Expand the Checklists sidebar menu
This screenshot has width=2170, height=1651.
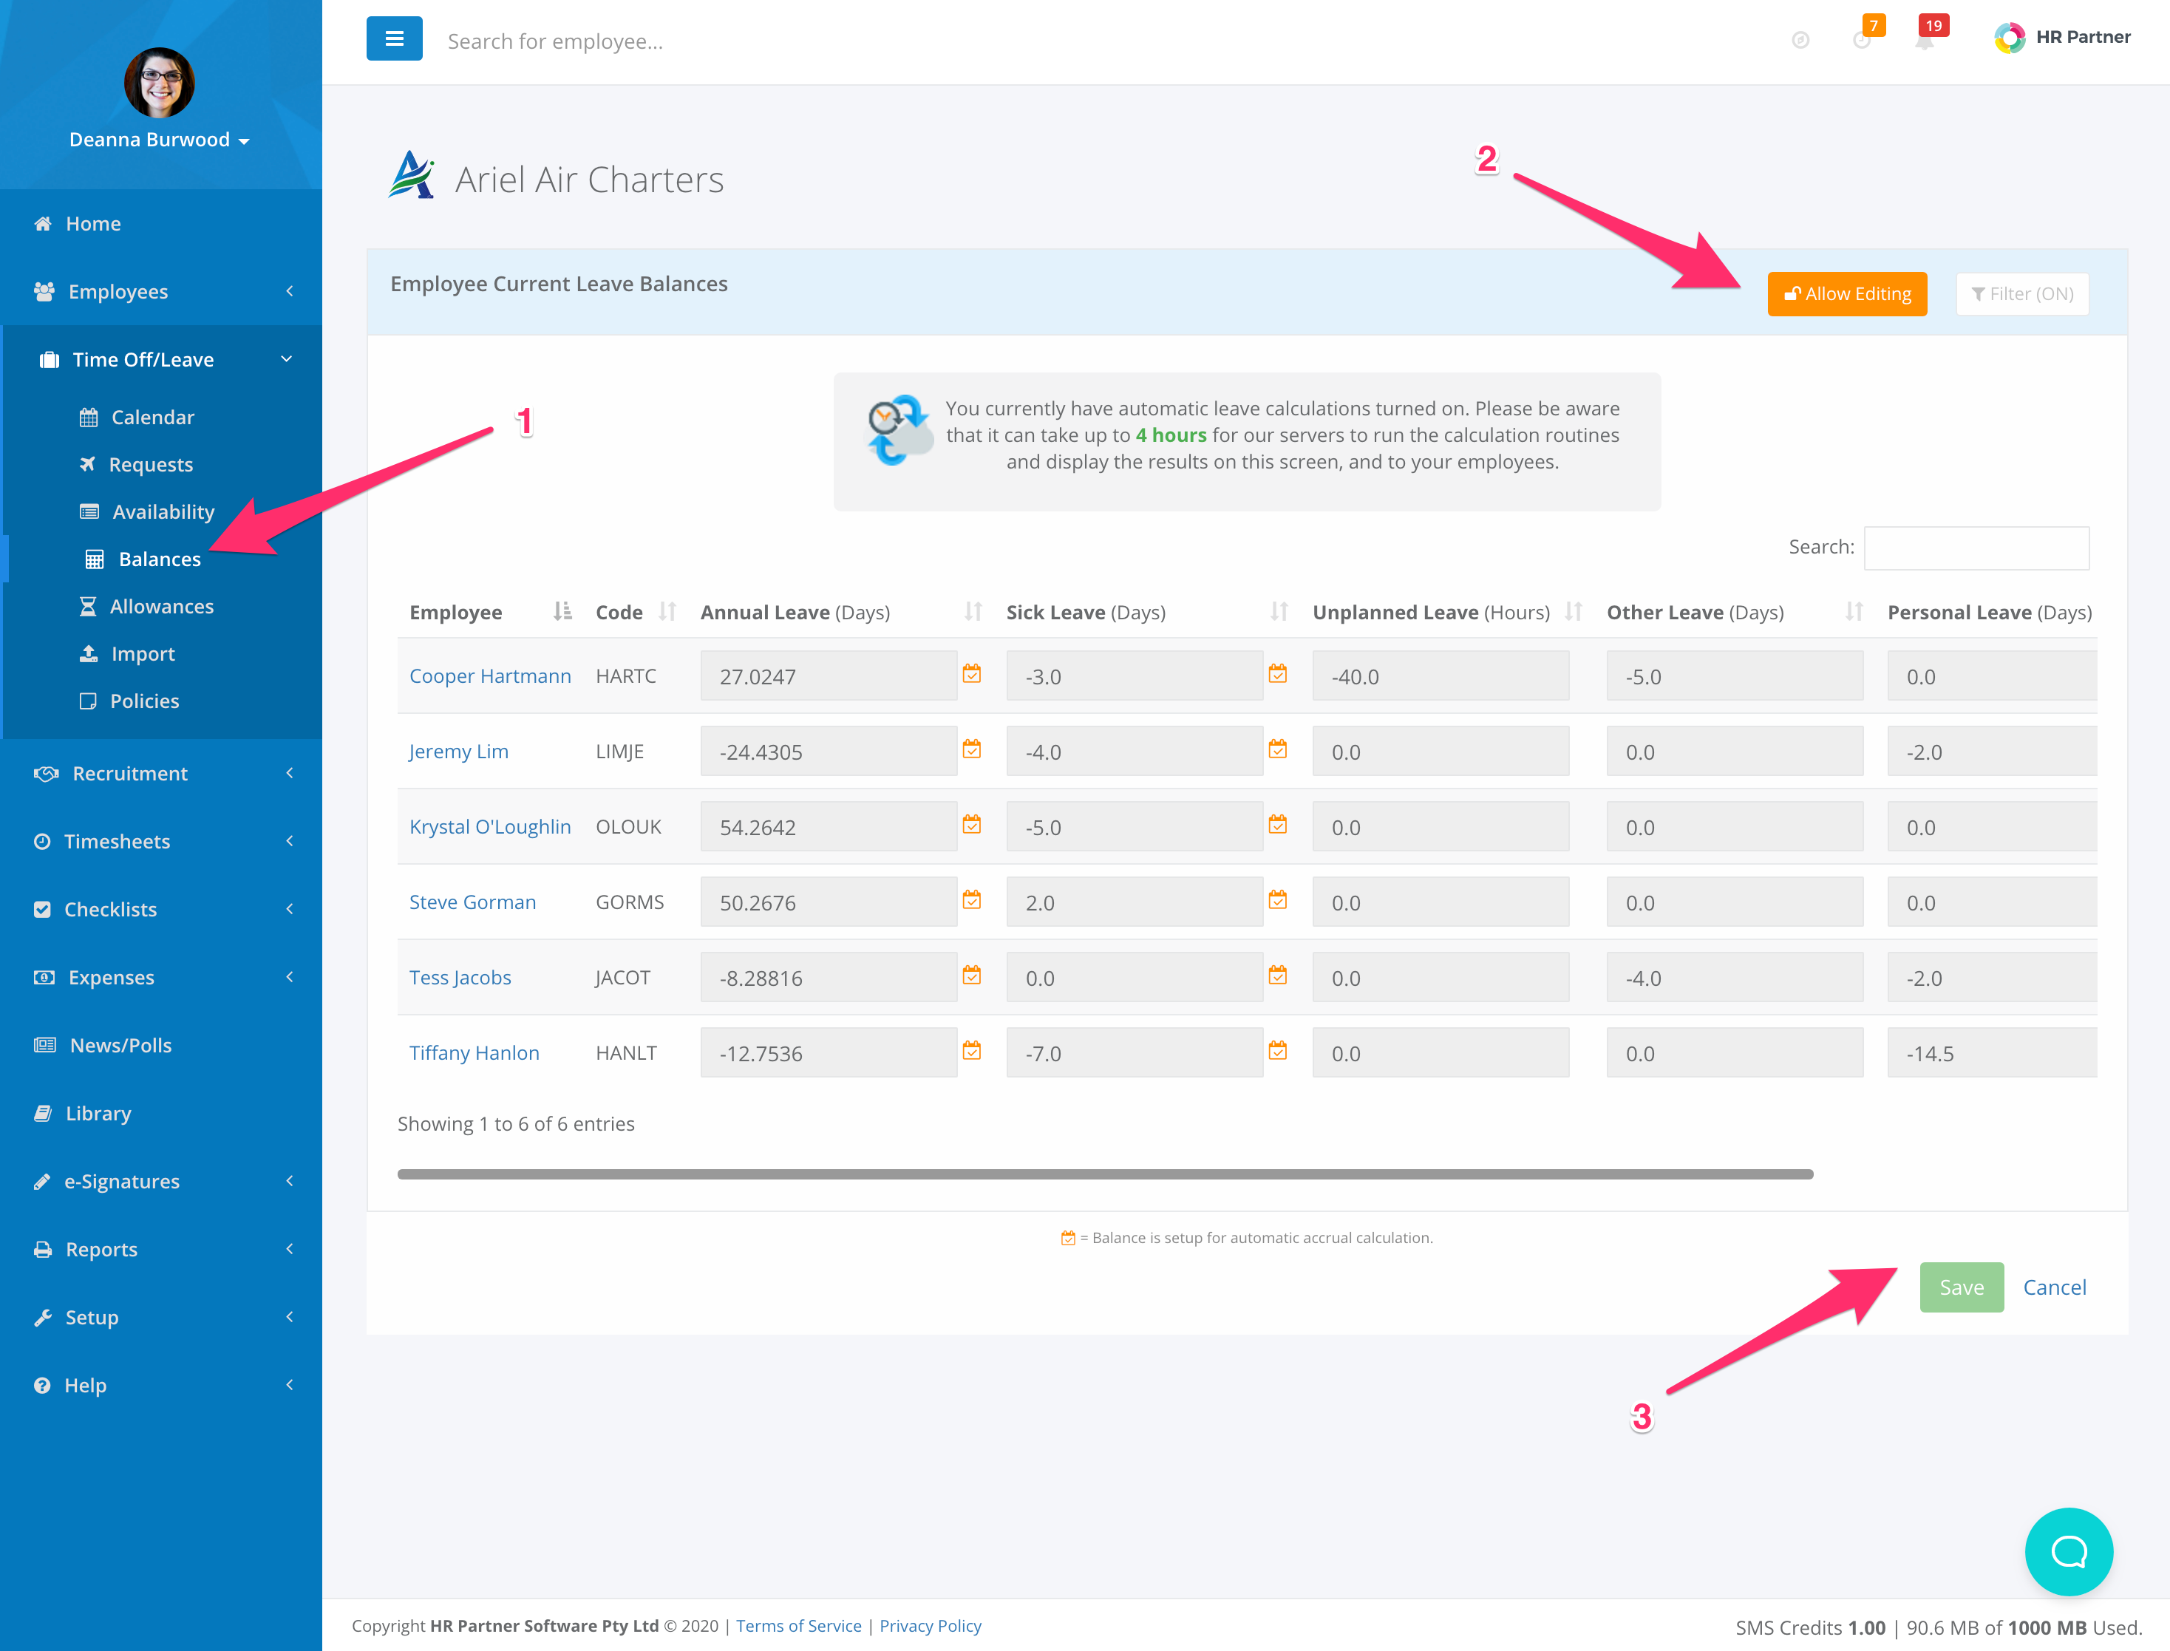161,909
